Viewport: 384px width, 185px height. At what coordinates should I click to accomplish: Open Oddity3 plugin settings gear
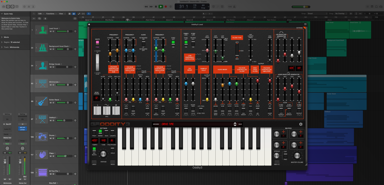[300, 124]
